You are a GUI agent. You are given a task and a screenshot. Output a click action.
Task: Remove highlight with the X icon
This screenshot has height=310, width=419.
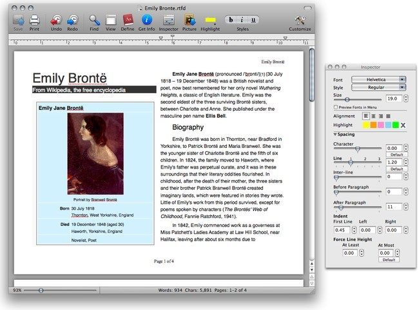tap(403, 125)
